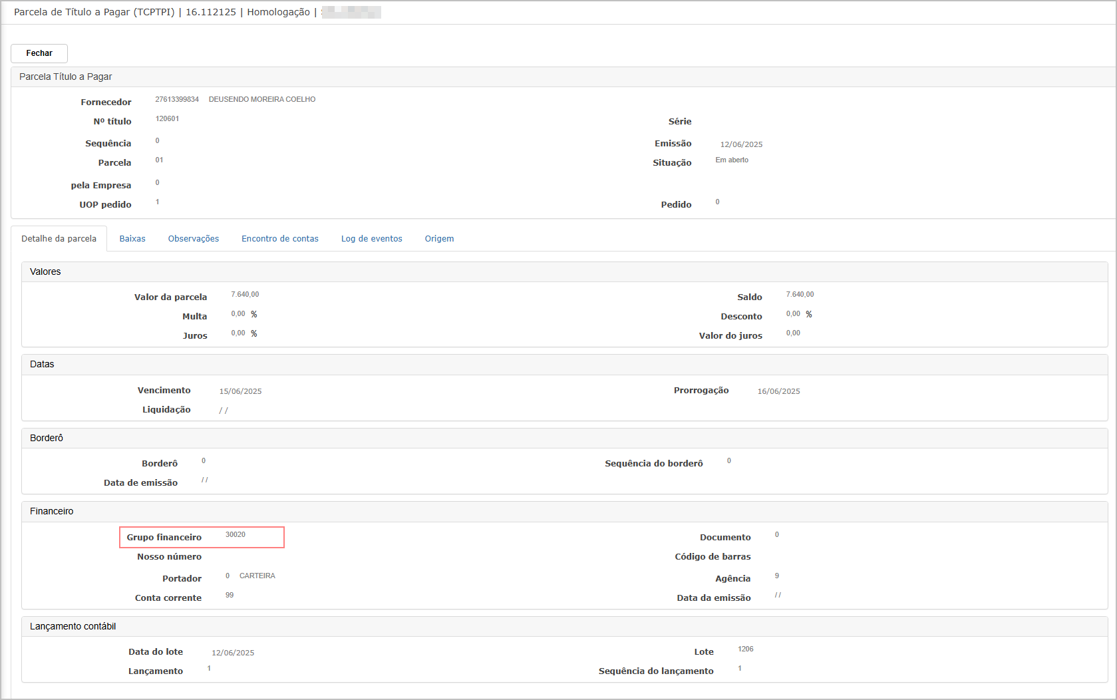The image size is (1117, 700).
Task: Select Portador name CARTEIRA
Action: click(257, 576)
